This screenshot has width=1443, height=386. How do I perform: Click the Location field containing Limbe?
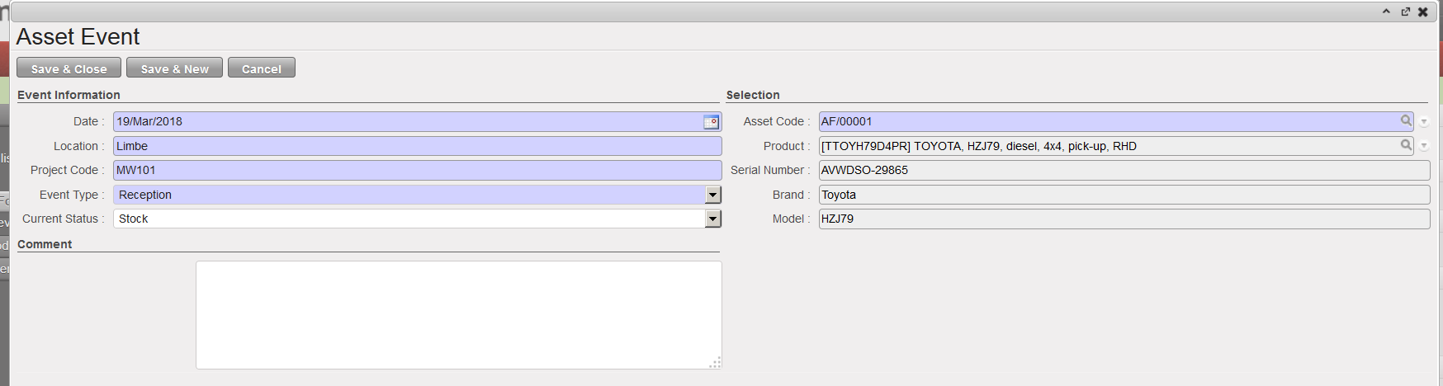coord(417,146)
